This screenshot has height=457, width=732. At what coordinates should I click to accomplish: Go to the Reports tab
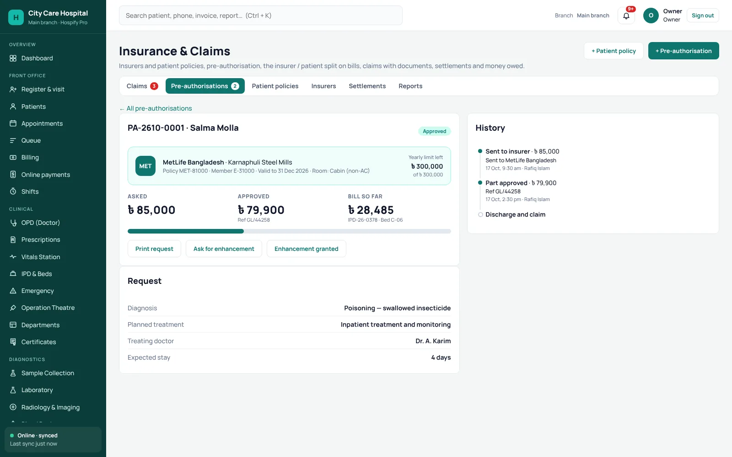[410, 86]
